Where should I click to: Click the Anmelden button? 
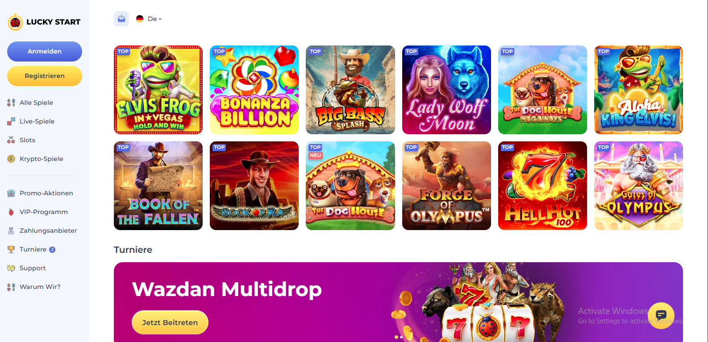45,51
